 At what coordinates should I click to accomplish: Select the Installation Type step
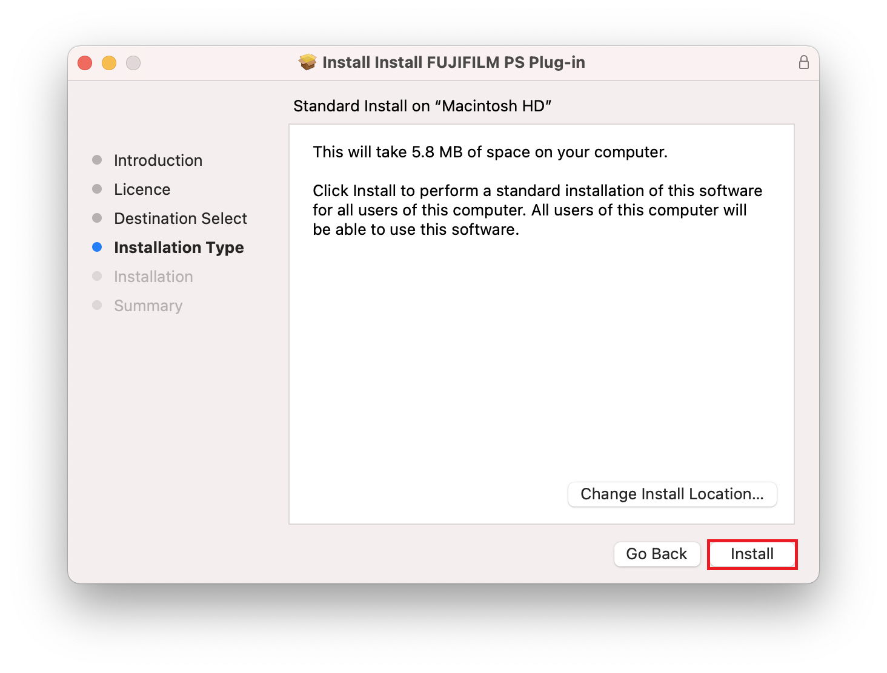pyautogui.click(x=179, y=248)
